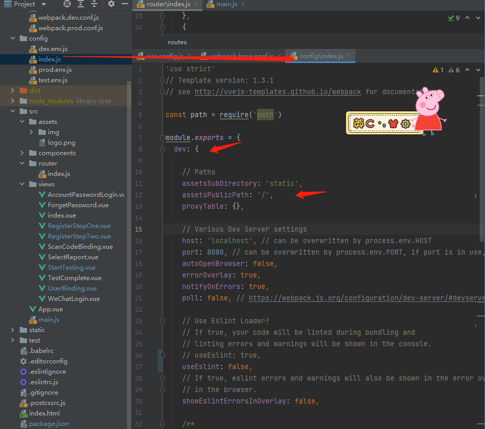Select .eslintrc.js file
The width and height of the screenshot is (485, 429).
tap(43, 382)
